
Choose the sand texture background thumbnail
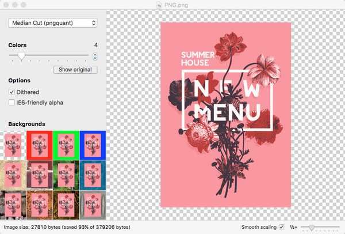click(13, 175)
